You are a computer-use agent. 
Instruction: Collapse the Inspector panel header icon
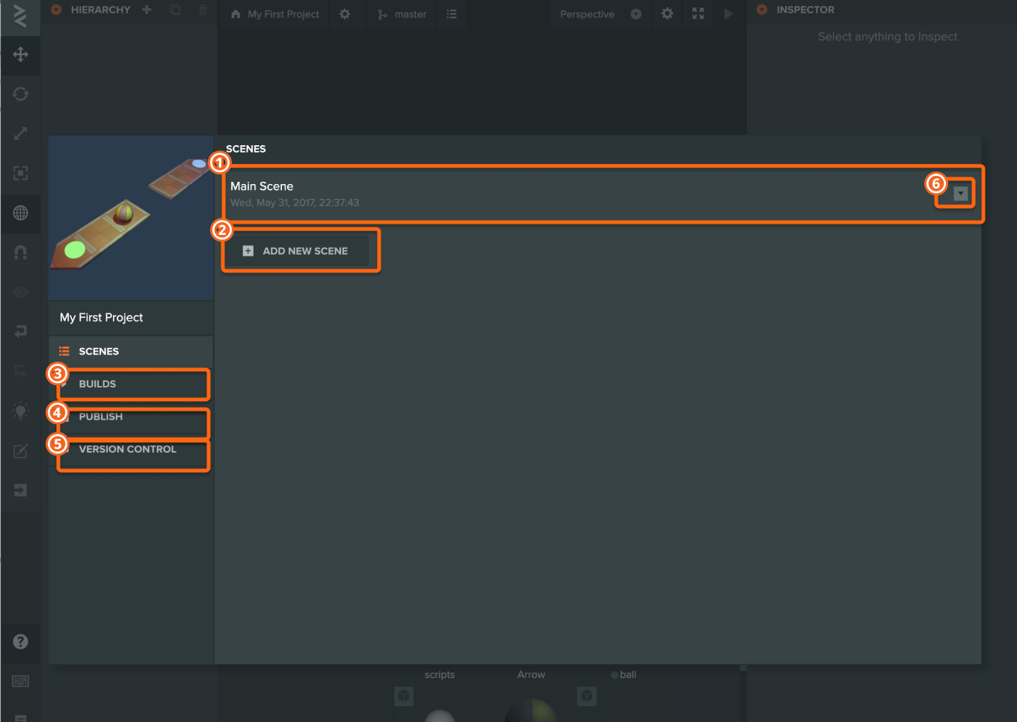coord(762,10)
